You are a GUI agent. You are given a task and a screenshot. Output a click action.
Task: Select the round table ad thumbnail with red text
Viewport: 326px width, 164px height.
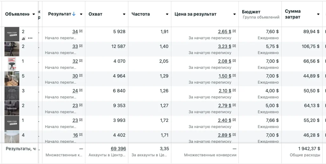(12, 64)
